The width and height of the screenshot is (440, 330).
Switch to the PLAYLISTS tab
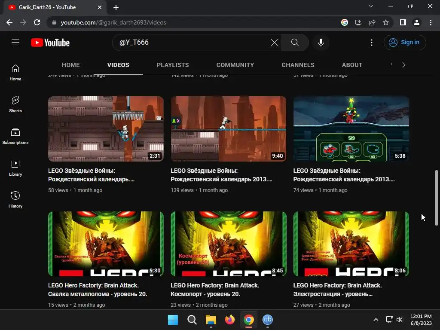pos(173,65)
